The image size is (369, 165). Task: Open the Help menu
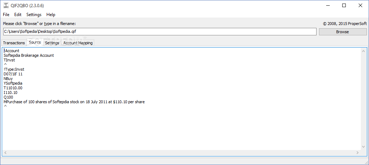(x=51, y=15)
